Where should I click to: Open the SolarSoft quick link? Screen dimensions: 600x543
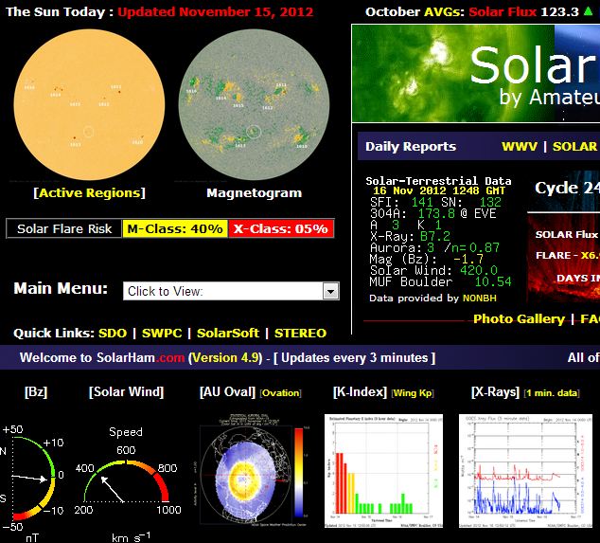click(228, 333)
